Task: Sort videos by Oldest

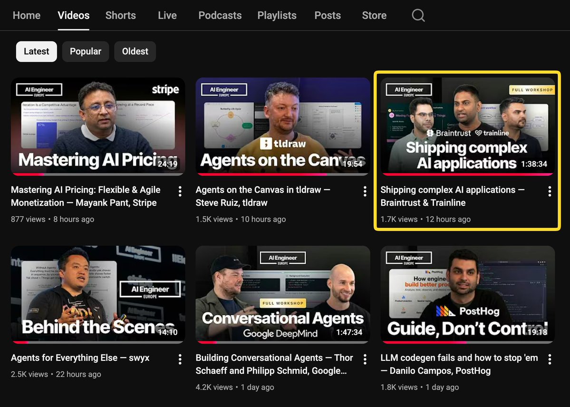Action: click(135, 51)
